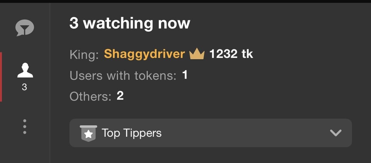
Task: Click the 'Others:' label text
Action: pyautogui.click(x=90, y=97)
